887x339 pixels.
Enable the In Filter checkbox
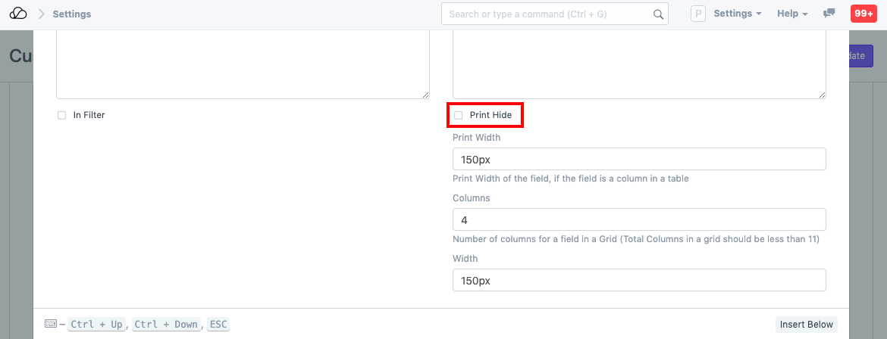coord(62,115)
